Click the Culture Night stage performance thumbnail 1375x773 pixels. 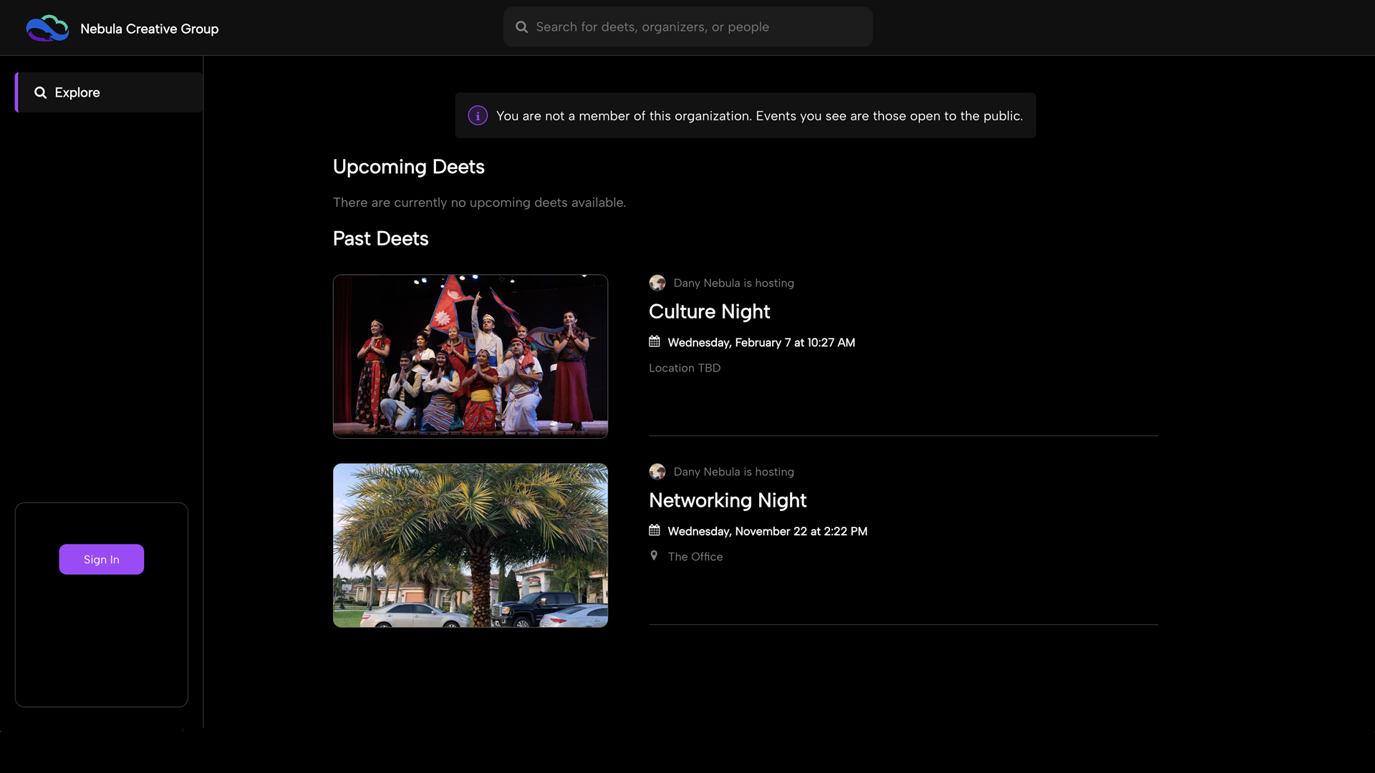click(x=470, y=356)
